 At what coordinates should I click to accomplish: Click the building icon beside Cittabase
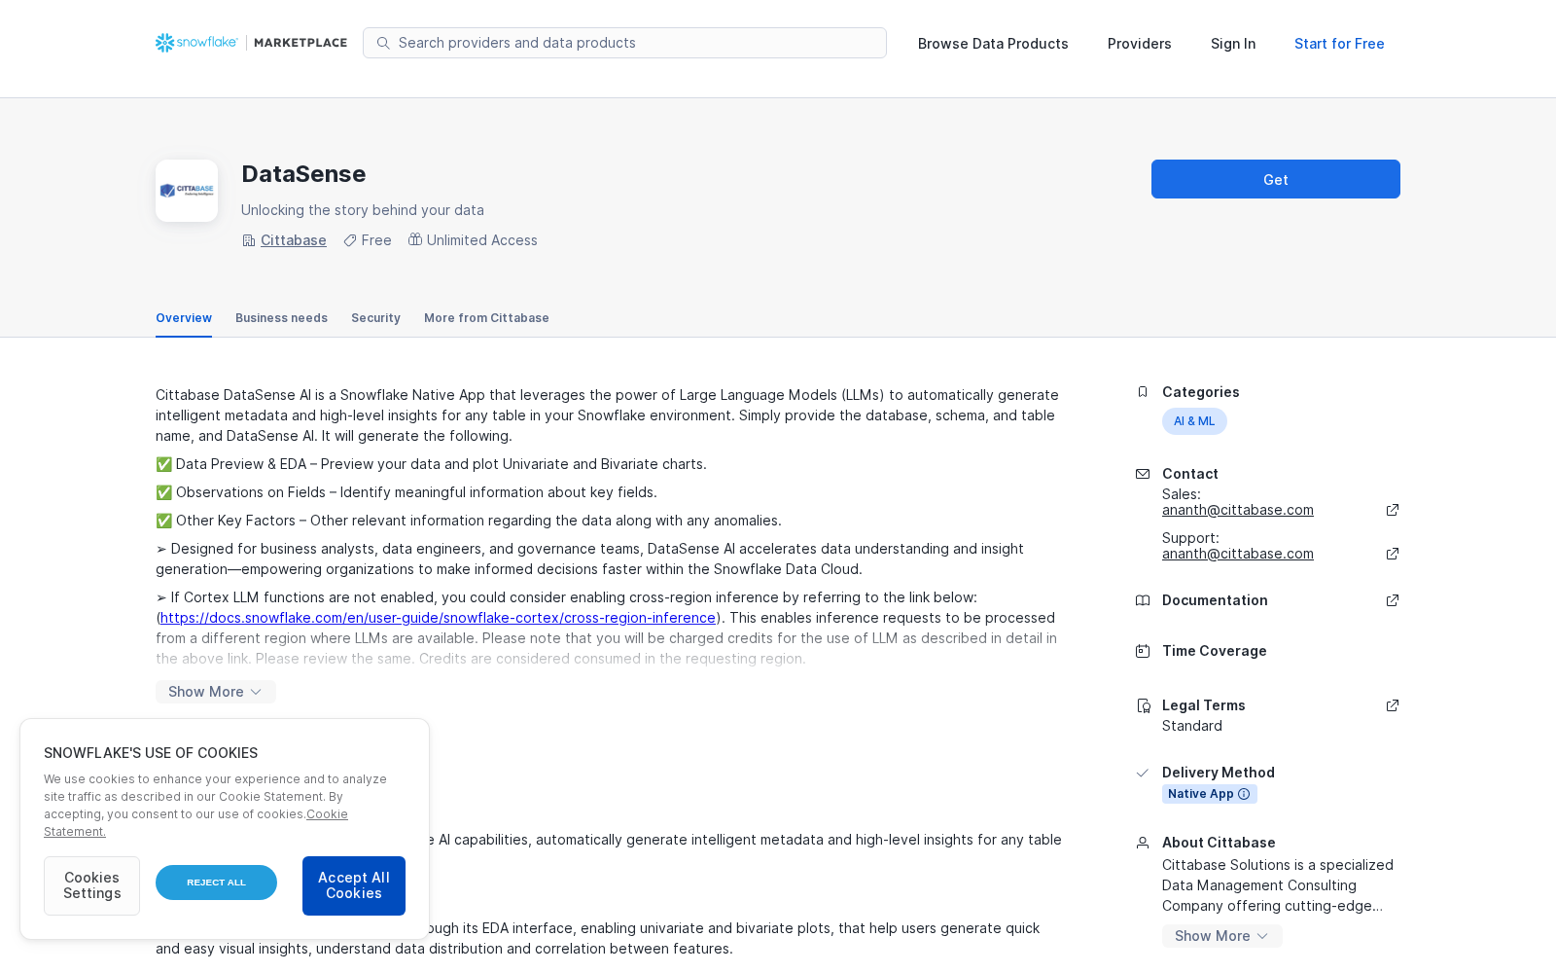(x=249, y=240)
